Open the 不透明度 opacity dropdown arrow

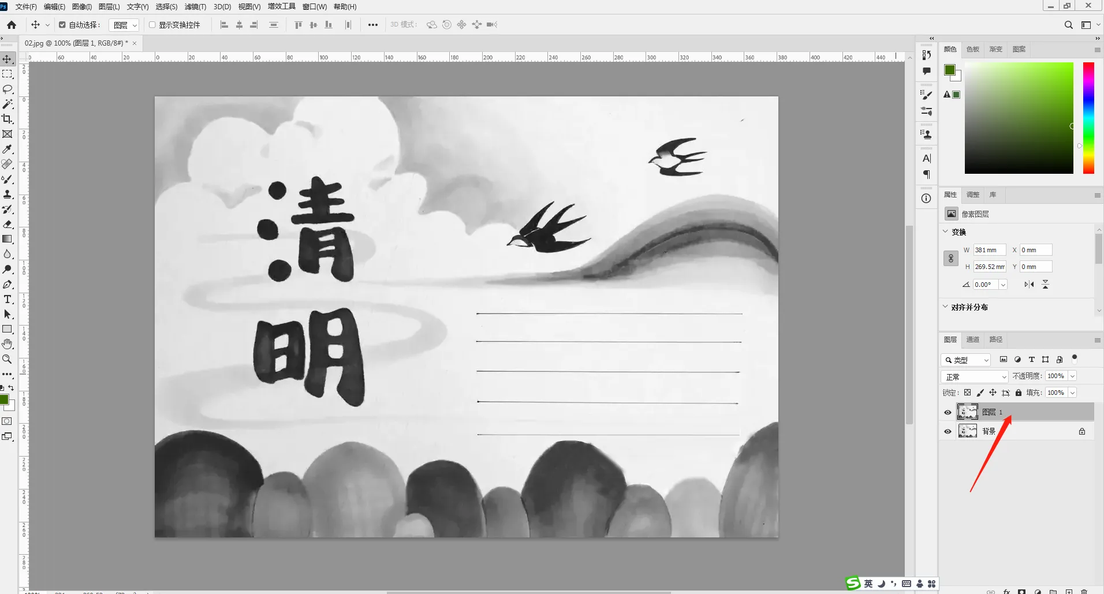(x=1072, y=376)
